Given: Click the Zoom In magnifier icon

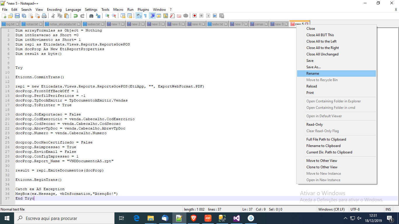Looking at the screenshot, I should (x=107, y=16).
